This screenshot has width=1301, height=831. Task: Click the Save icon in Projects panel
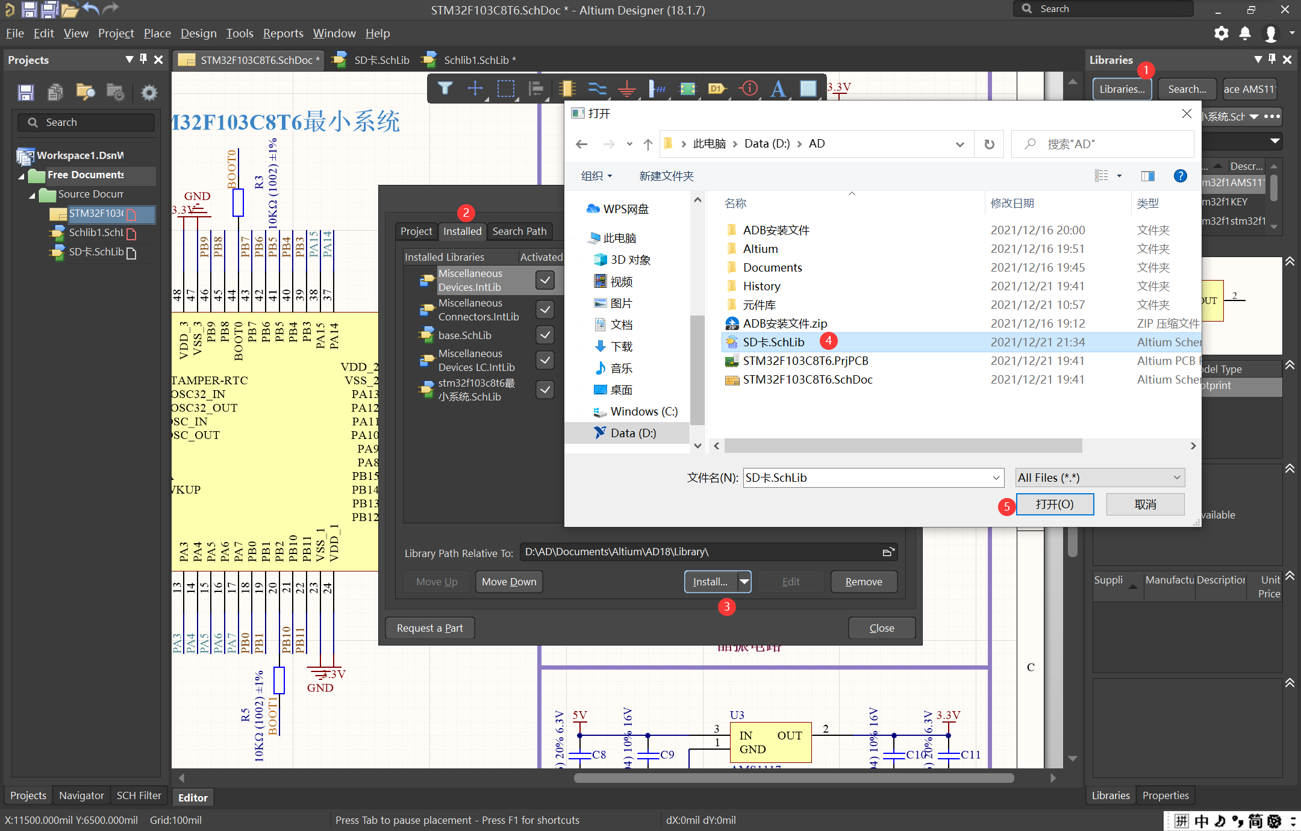(25, 92)
